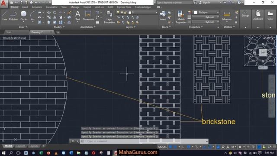The height and width of the screenshot is (156, 277).
Task: Toggle grid display in status bar
Action: coord(171,147)
